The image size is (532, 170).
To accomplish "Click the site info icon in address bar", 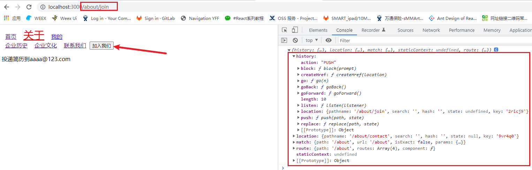I will (43, 7).
